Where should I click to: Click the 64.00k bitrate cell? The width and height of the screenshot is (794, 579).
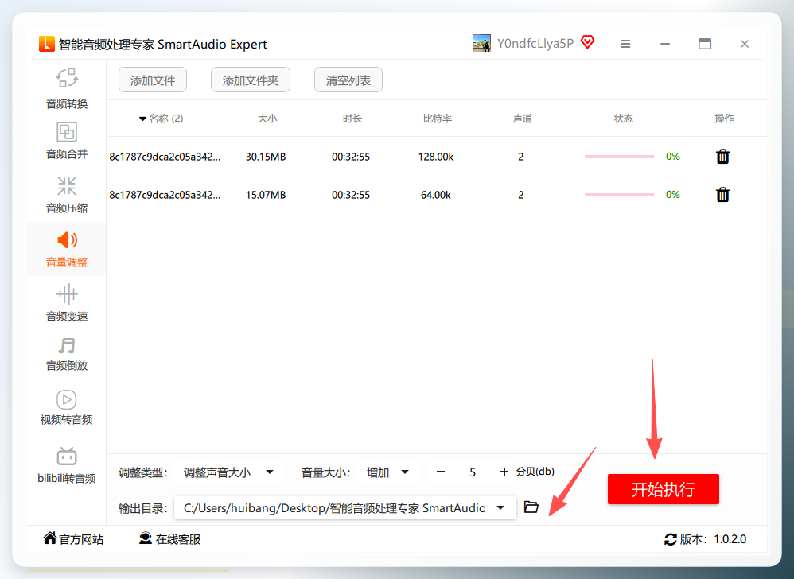[x=435, y=195]
